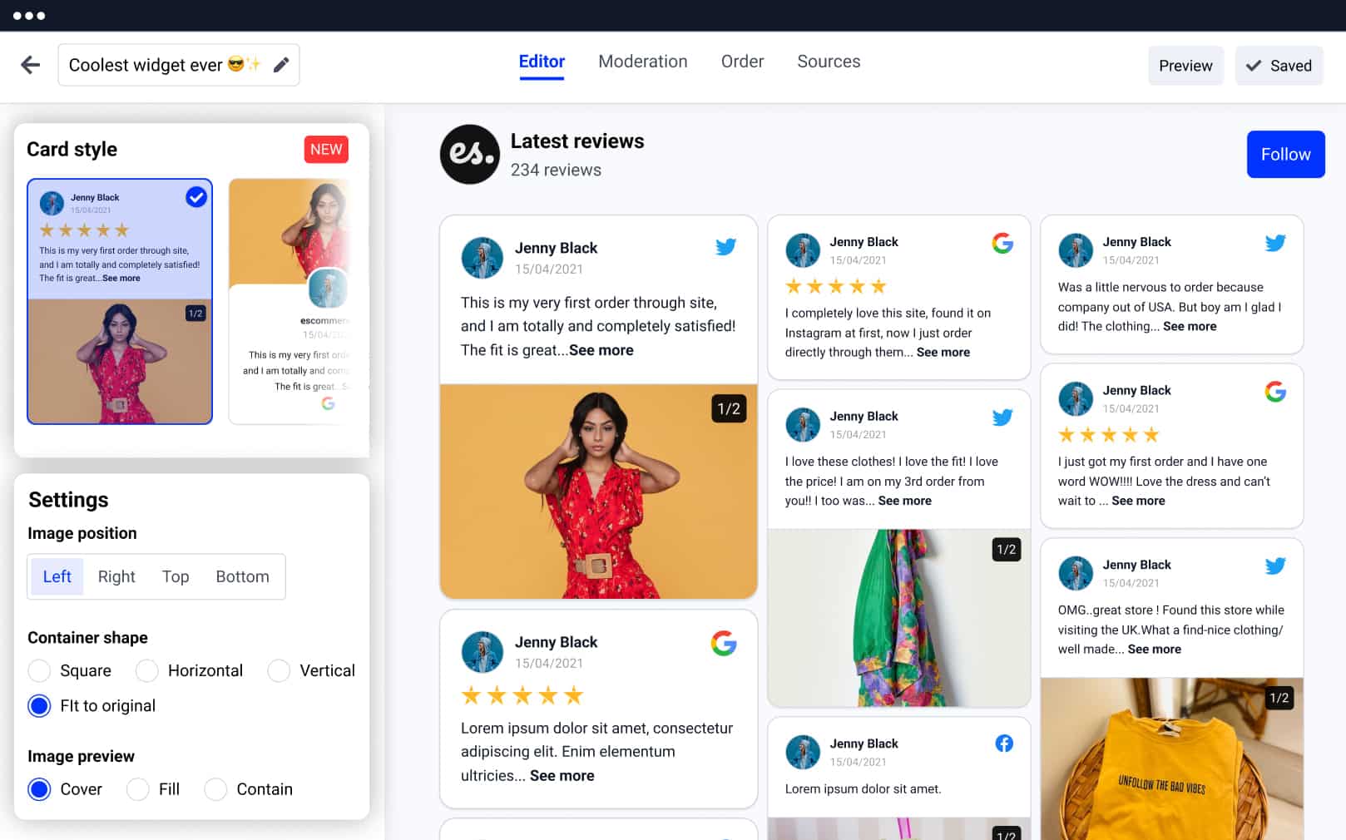1346x840 pixels.
Task: Click avatar on 'consectetur adipiscing' review card
Action: coord(482,652)
